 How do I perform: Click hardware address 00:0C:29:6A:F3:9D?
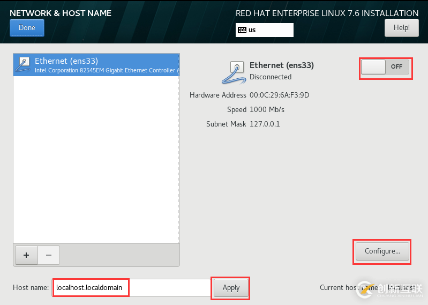pos(279,95)
